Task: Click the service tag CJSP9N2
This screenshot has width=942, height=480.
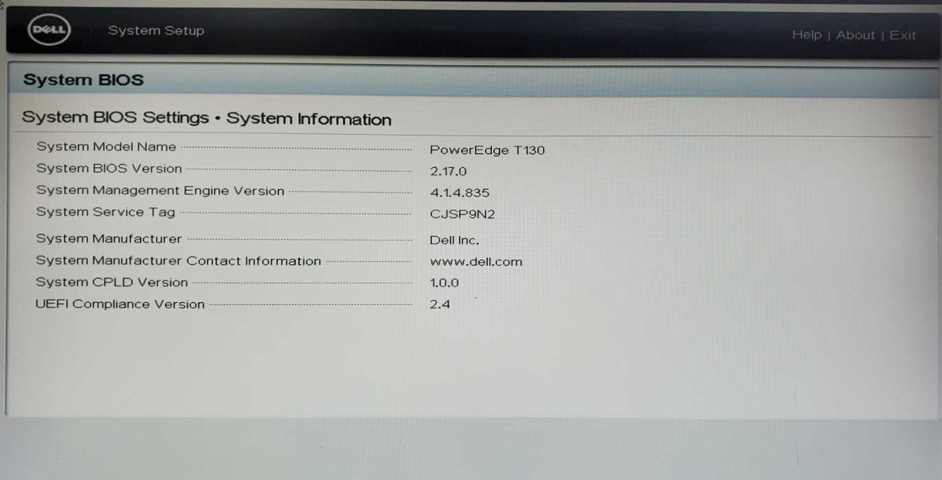Action: pyautogui.click(x=462, y=214)
